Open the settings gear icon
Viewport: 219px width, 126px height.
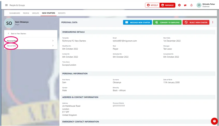pyautogui.click(x=179, y=5)
